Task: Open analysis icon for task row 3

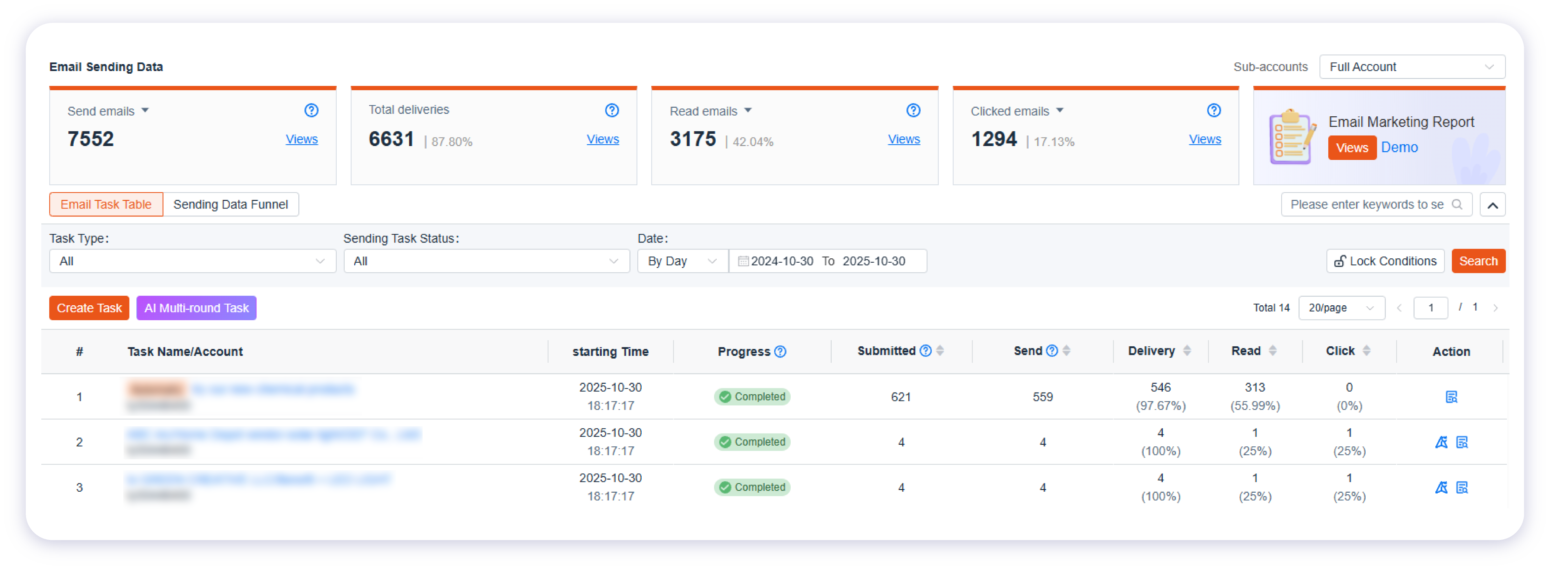Action: point(1441,487)
